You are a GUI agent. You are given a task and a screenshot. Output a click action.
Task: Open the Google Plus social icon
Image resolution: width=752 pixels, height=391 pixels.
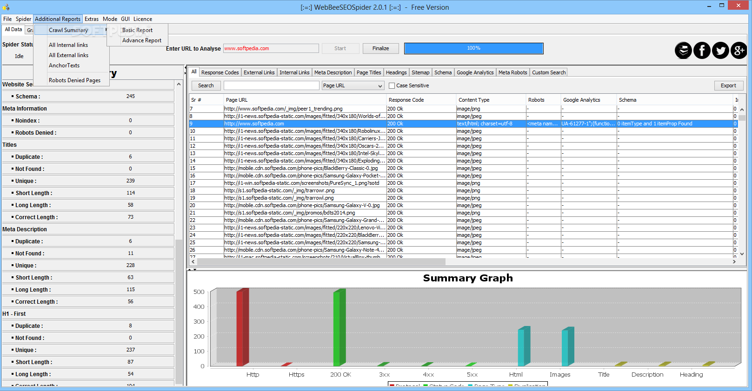click(x=739, y=50)
